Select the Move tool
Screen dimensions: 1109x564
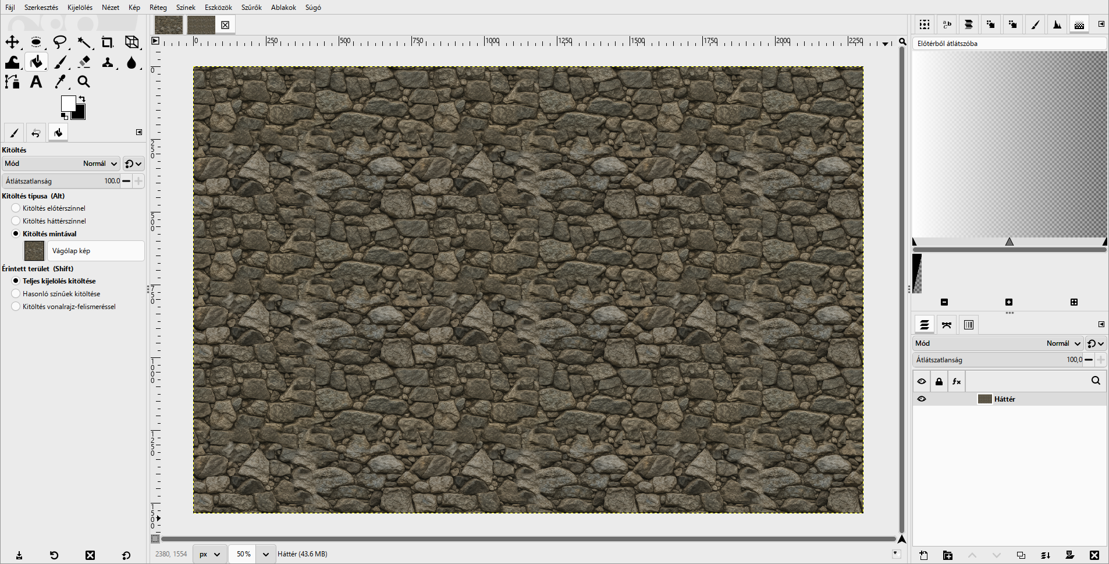[12, 42]
